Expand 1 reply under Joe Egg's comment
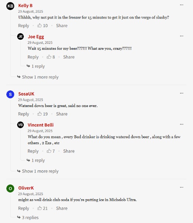 pos(36,66)
